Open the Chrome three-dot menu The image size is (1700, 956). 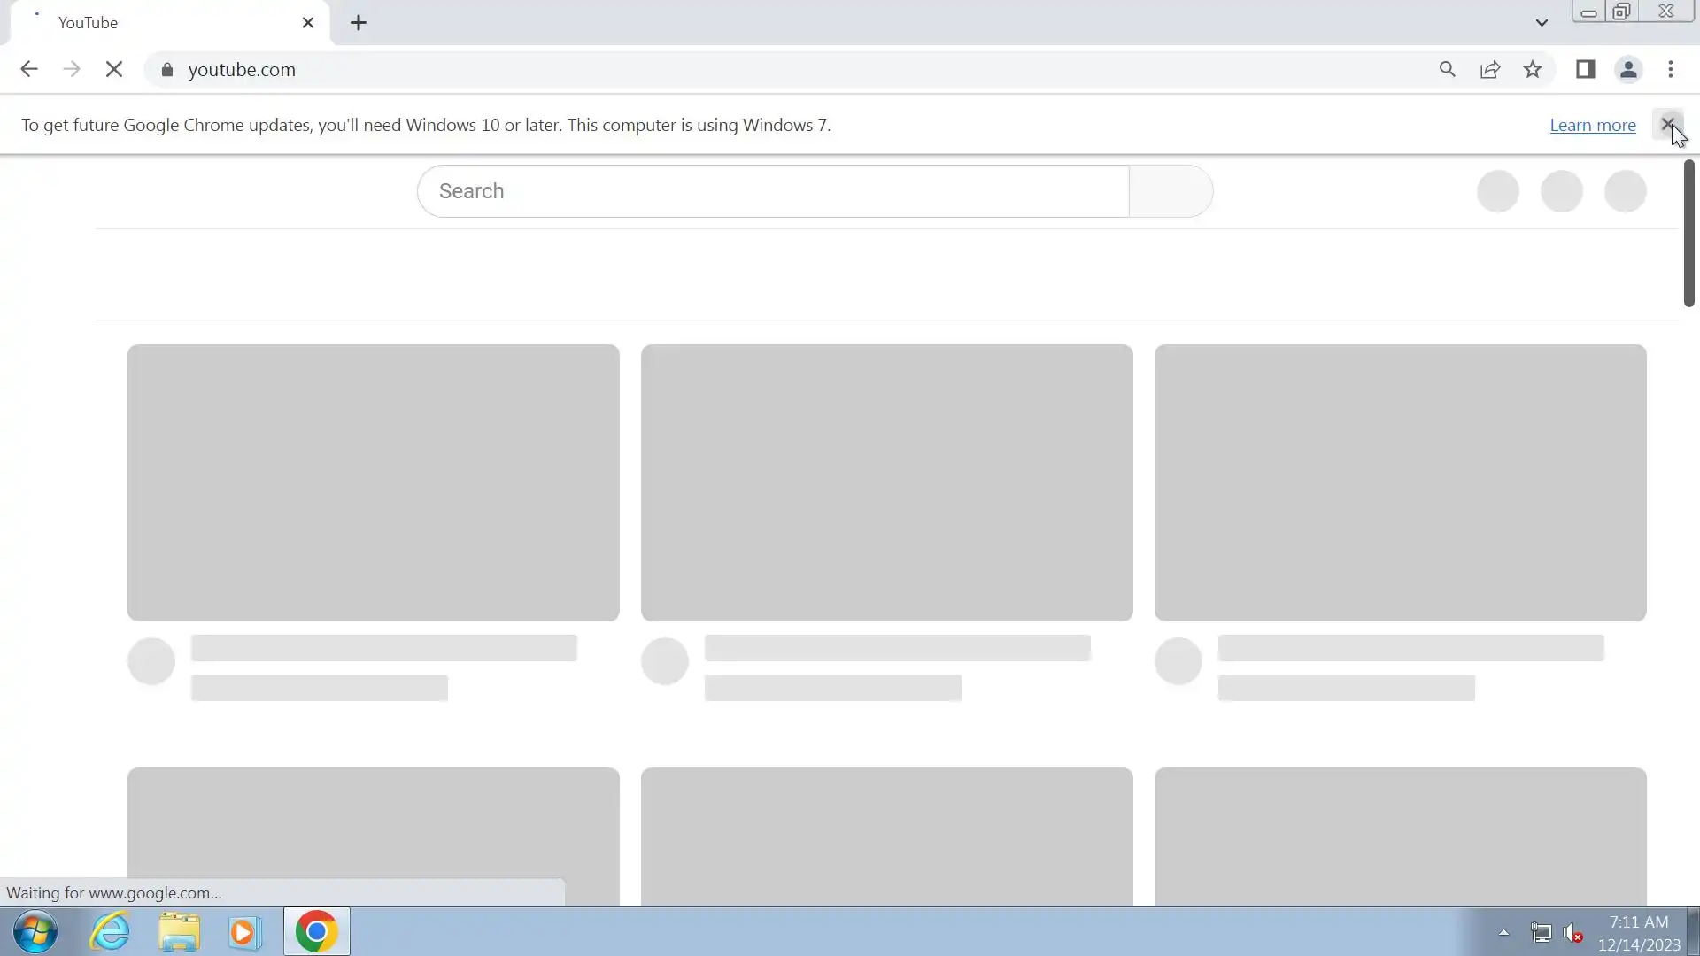(1671, 70)
